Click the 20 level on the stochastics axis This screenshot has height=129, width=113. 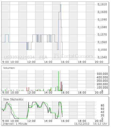(x=102, y=115)
